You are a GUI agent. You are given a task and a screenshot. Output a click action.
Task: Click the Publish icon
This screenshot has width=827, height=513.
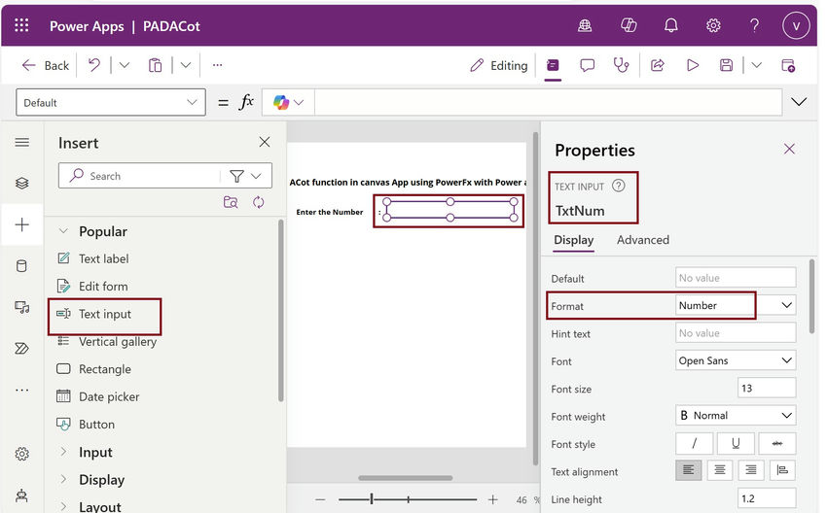[x=788, y=65]
